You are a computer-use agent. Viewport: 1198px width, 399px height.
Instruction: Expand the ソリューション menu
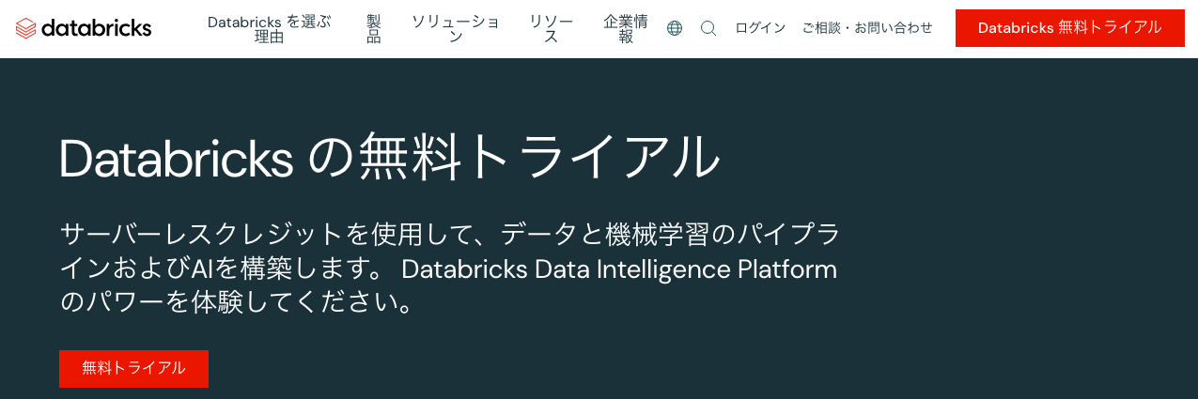(x=456, y=29)
